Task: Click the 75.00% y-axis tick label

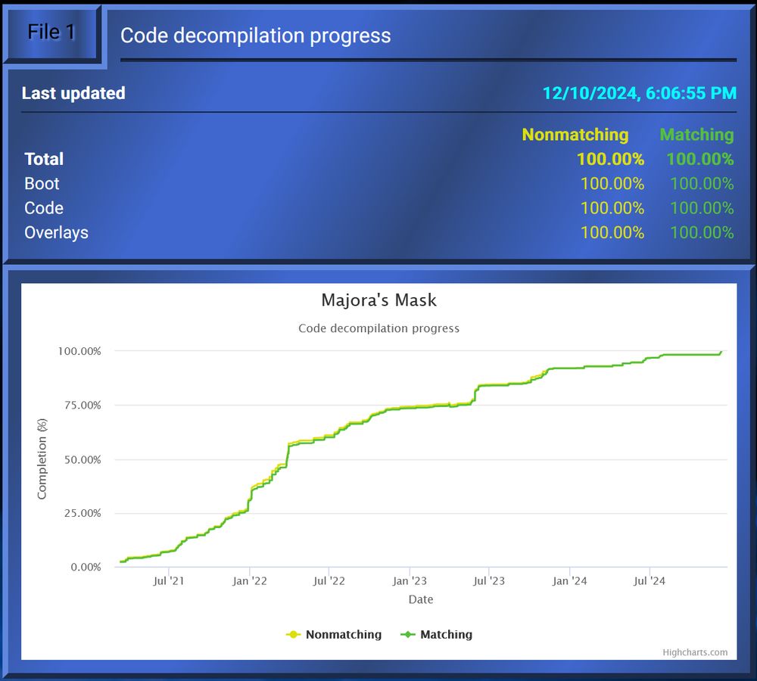Action: (83, 406)
